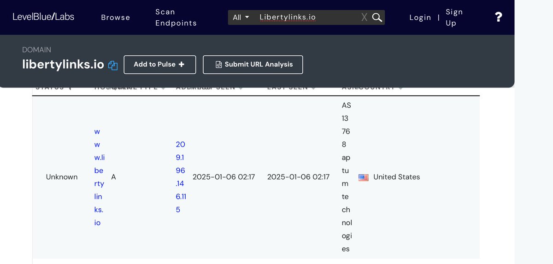
Task: Open the help question mark icon
Action: click(x=498, y=18)
